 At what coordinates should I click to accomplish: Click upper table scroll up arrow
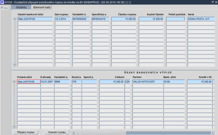click(15, 19)
